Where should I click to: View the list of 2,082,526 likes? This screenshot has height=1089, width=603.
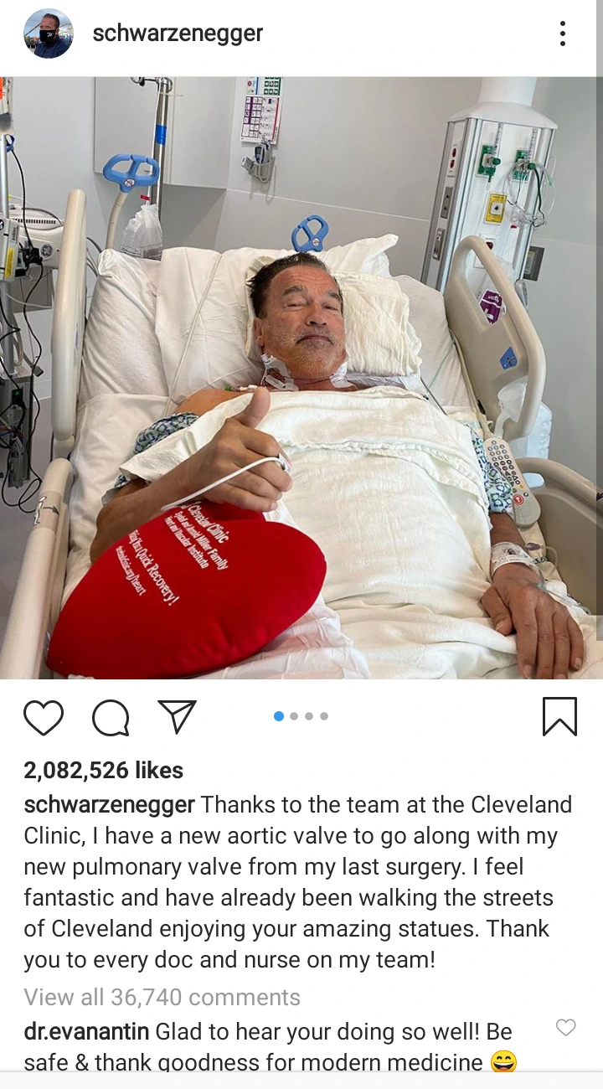click(x=103, y=770)
